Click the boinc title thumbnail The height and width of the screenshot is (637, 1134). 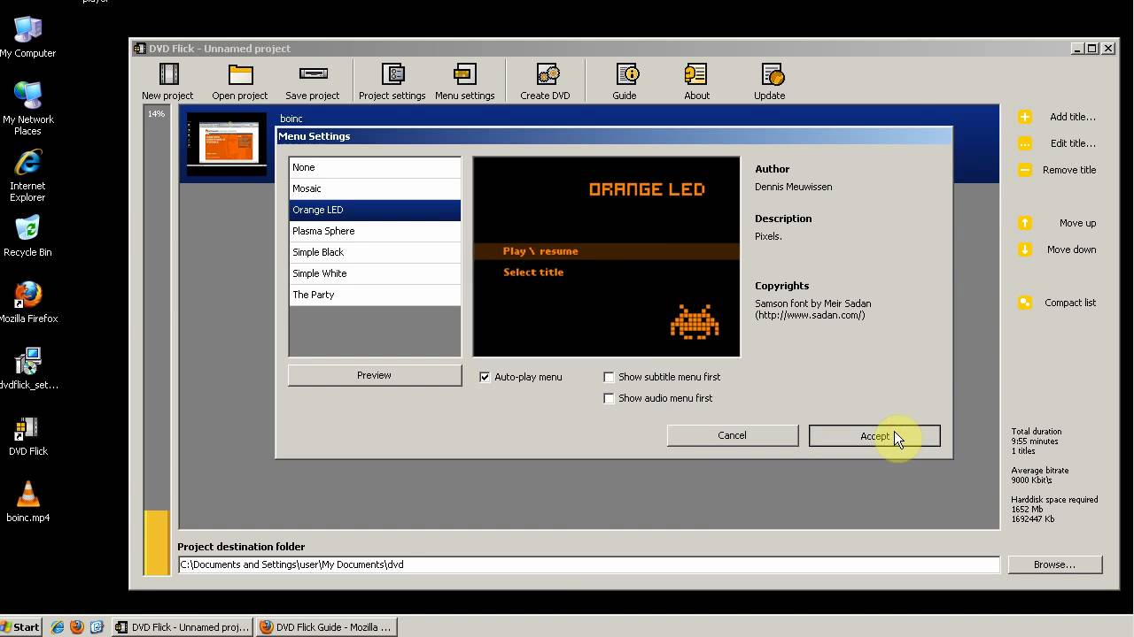point(227,143)
